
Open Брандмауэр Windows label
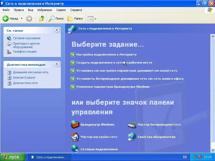coord(98,125)
